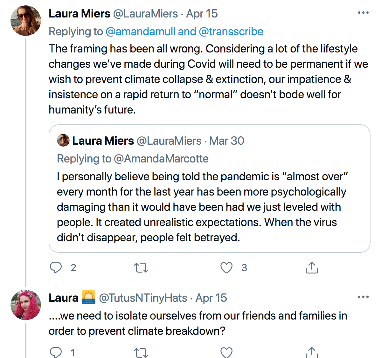Image resolution: width=388 pixels, height=358 pixels.
Task: Open more options on Laura Miers' tweet
Action: point(363,13)
